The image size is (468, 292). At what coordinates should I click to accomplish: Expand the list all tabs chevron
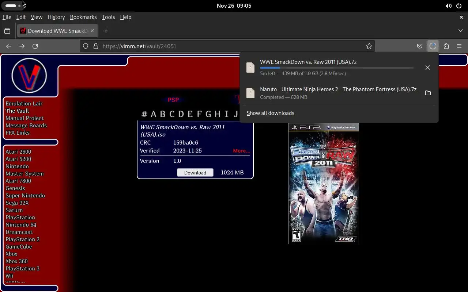(461, 31)
